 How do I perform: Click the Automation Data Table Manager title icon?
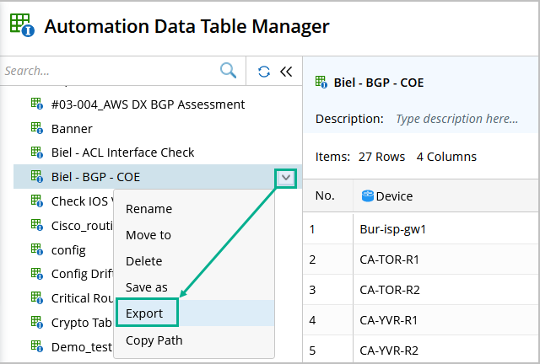(21, 24)
